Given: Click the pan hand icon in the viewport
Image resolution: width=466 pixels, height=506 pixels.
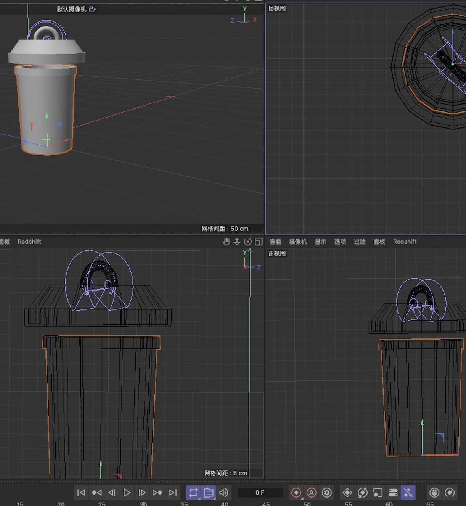Looking at the screenshot, I should pos(226,242).
